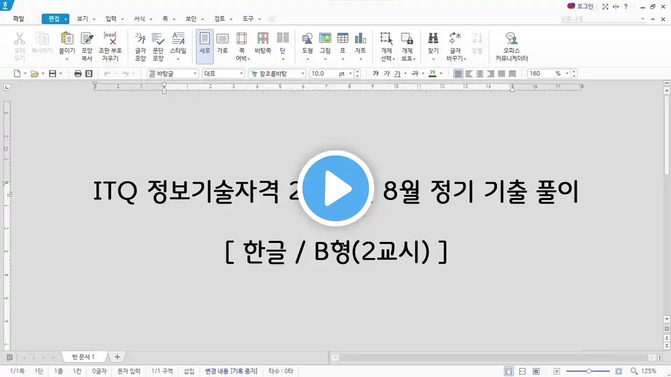The width and height of the screenshot is (671, 377).
Task: Expand the Paste (붙이기) dropdown arrow
Action: [x=67, y=59]
